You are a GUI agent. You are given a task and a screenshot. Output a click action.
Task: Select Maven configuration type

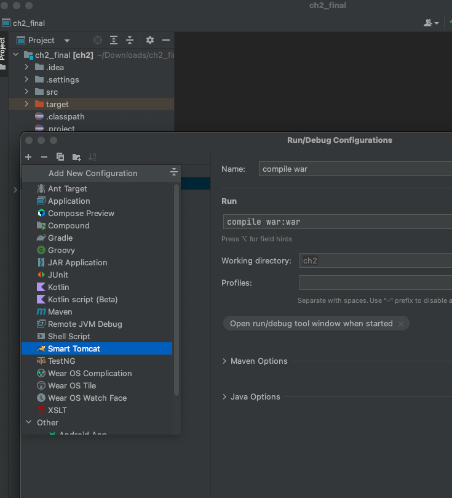pyautogui.click(x=97, y=312)
